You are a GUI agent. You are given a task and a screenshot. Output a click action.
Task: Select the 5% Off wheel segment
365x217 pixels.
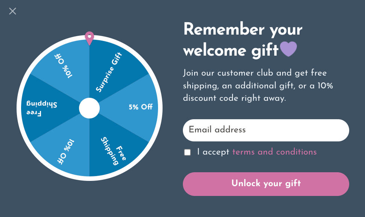[x=135, y=107]
